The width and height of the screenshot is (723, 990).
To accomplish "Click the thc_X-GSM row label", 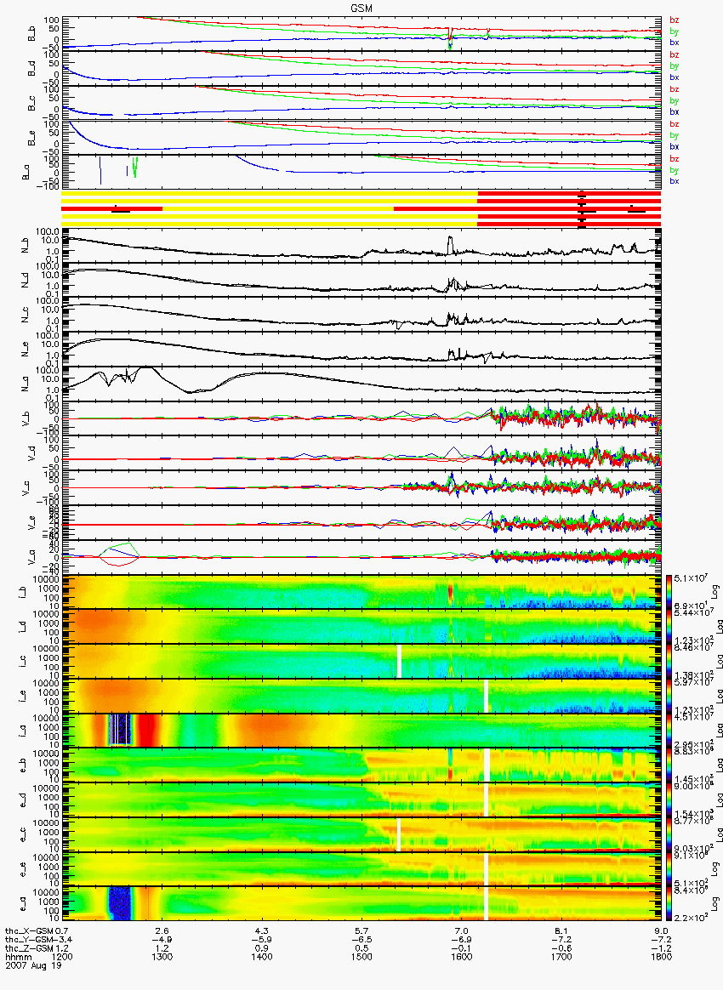I will click(x=31, y=930).
